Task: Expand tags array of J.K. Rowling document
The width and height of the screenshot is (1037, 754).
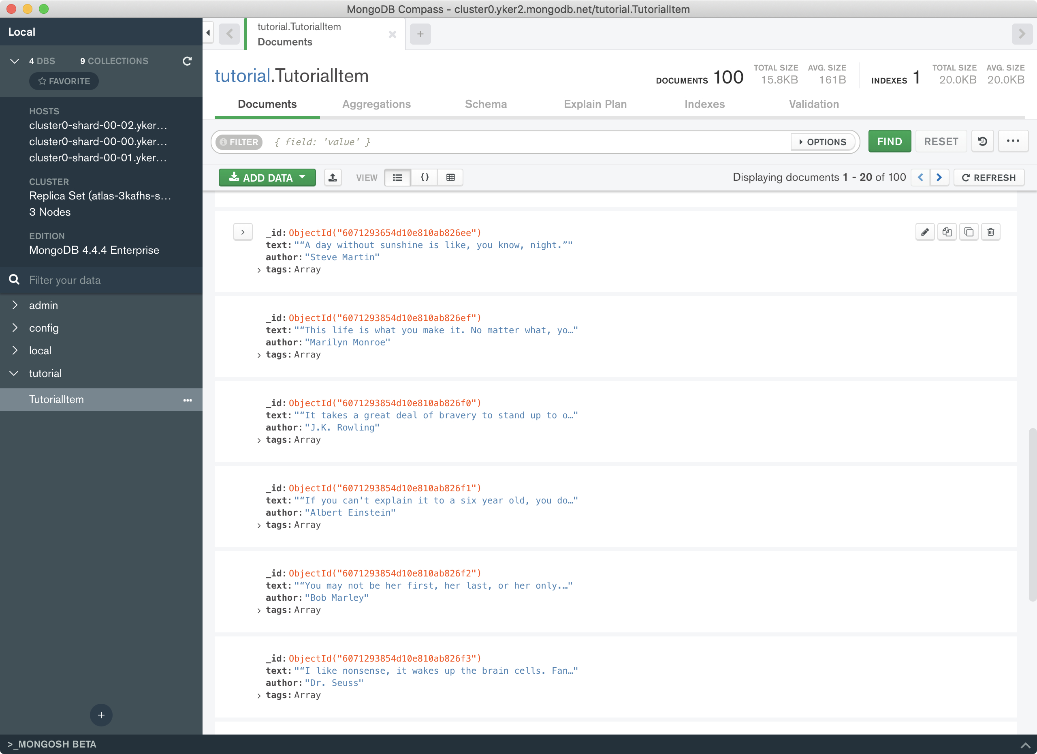Action: coord(259,441)
